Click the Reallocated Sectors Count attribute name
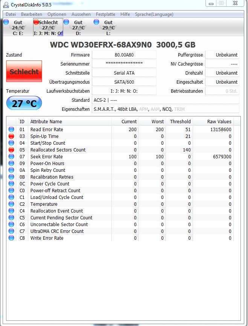This screenshot has width=248, height=326. pos(58,150)
